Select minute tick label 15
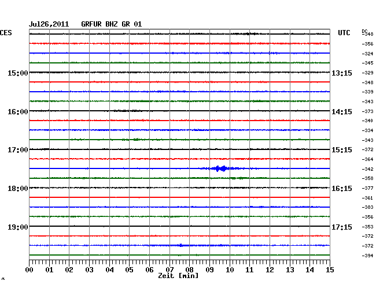376x285 pixels. coord(330,270)
